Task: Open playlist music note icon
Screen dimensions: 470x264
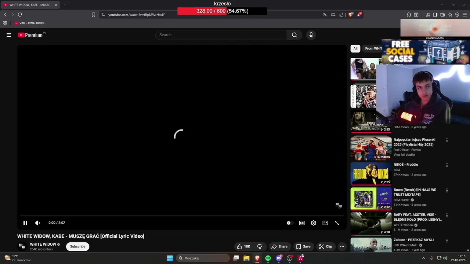Action: coord(428,15)
